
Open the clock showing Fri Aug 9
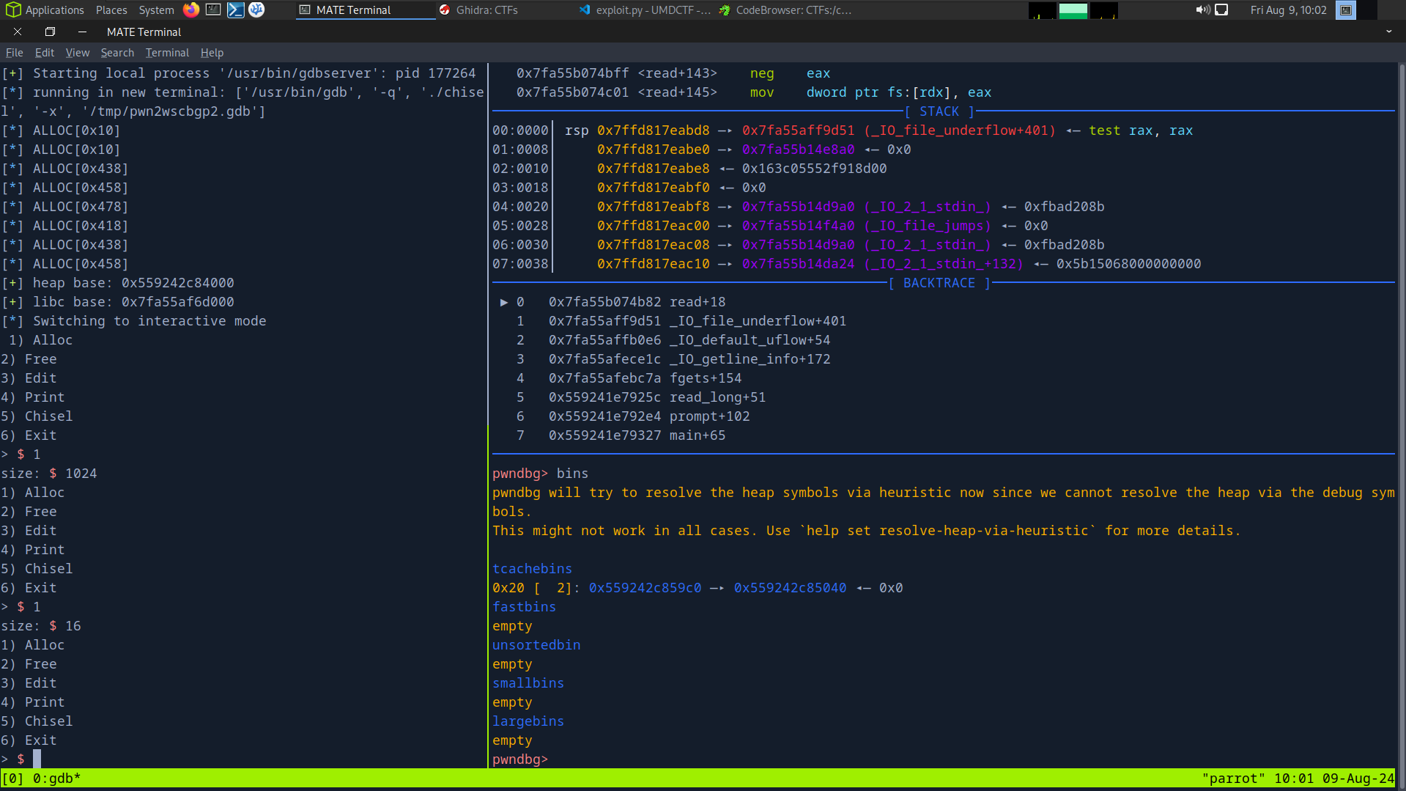pos(1288,10)
